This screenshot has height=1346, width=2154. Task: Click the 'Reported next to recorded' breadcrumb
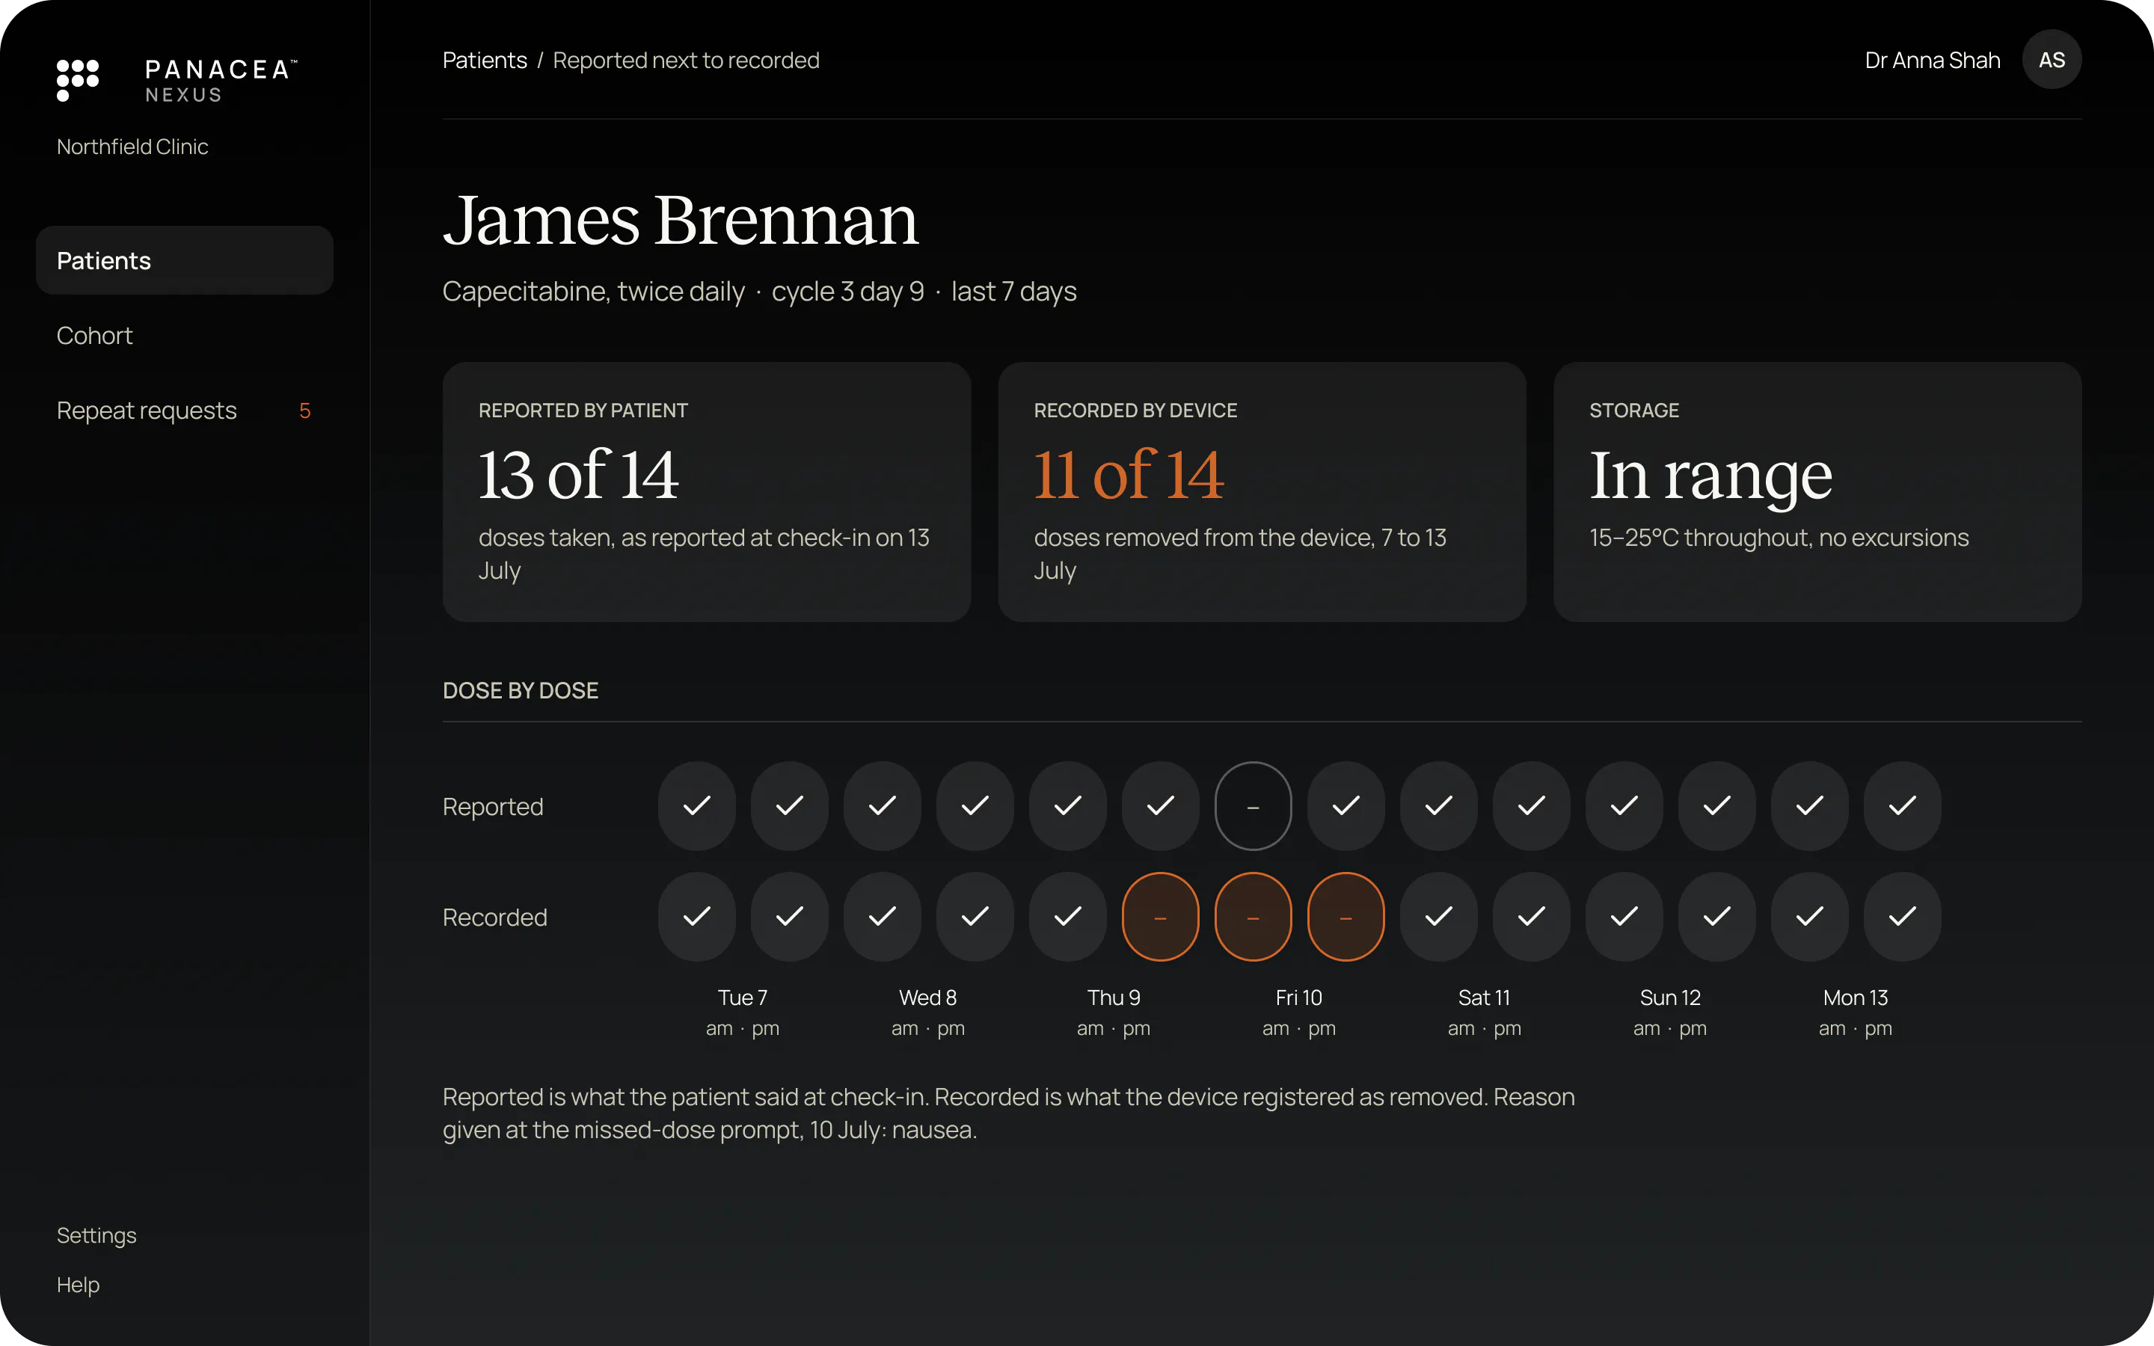685,60
